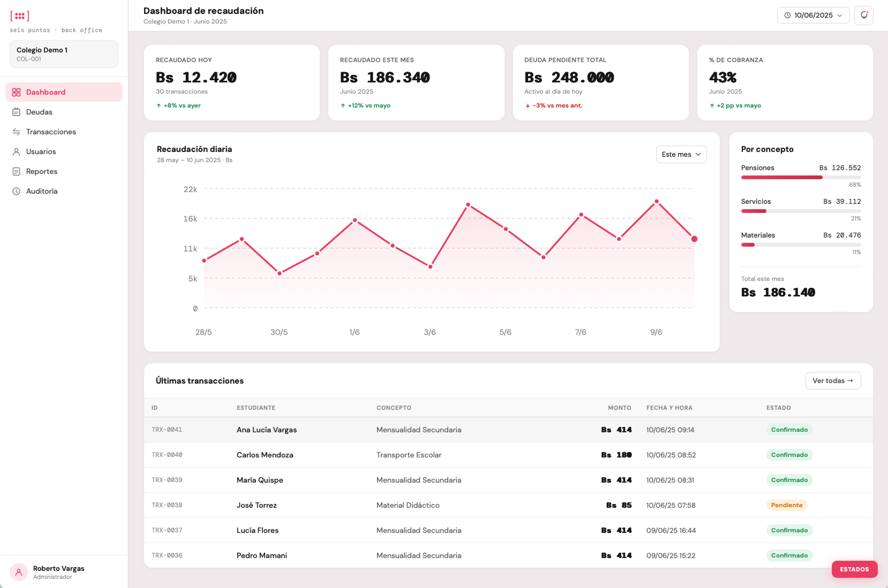Screen dimensions: 888x588
Task: Click the Dashboard grid icon in sidebar
Action: tap(16, 92)
